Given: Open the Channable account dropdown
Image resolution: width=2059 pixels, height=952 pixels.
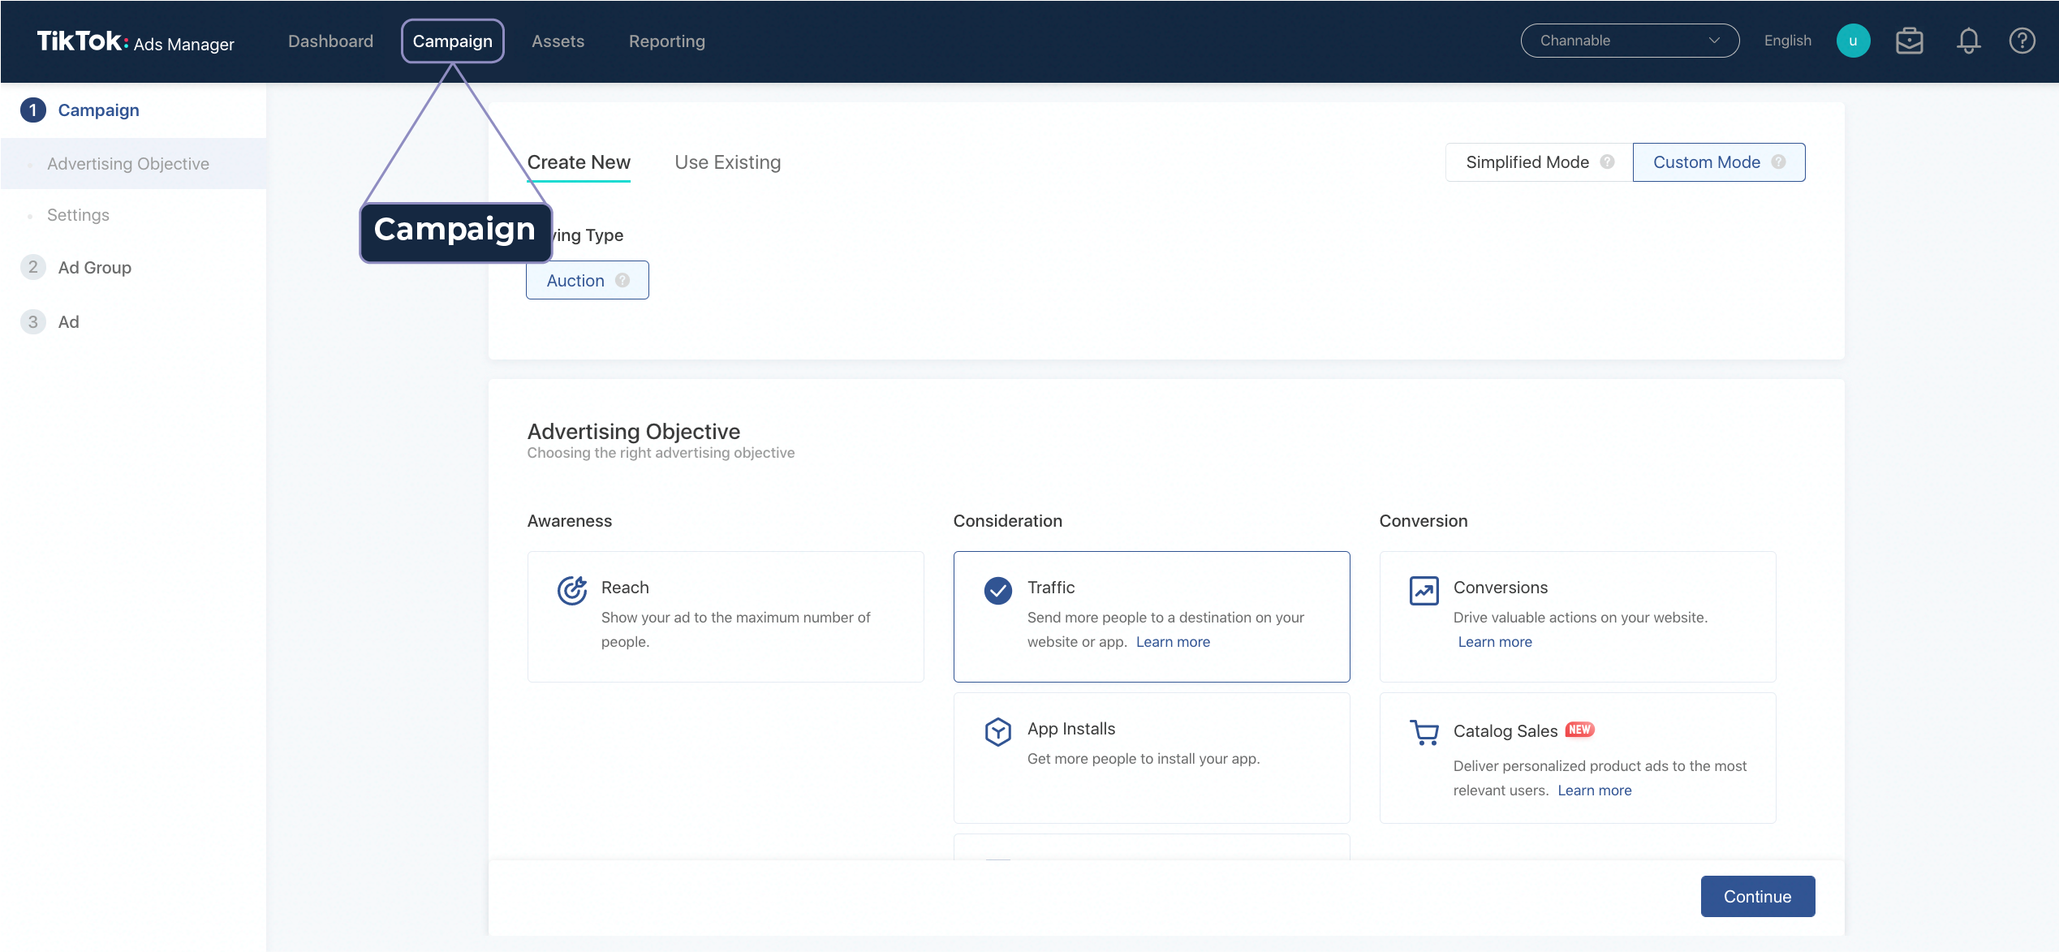Looking at the screenshot, I should tap(1630, 41).
